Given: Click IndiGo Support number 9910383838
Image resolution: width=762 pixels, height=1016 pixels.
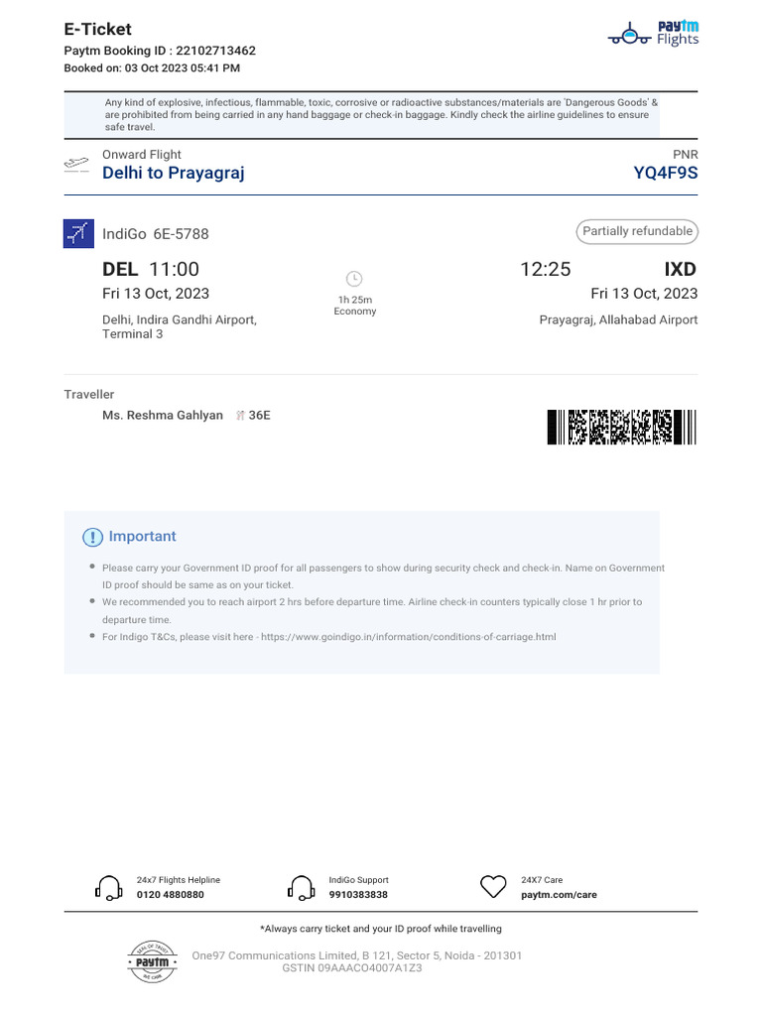Looking at the screenshot, I should 358,895.
